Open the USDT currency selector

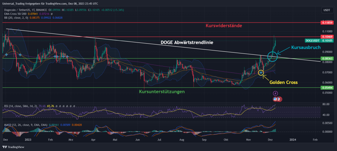coord(327,10)
